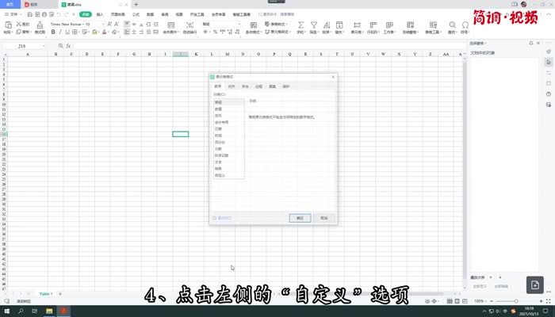Click the 确定 button in dialog
555x317 pixels.
point(300,217)
